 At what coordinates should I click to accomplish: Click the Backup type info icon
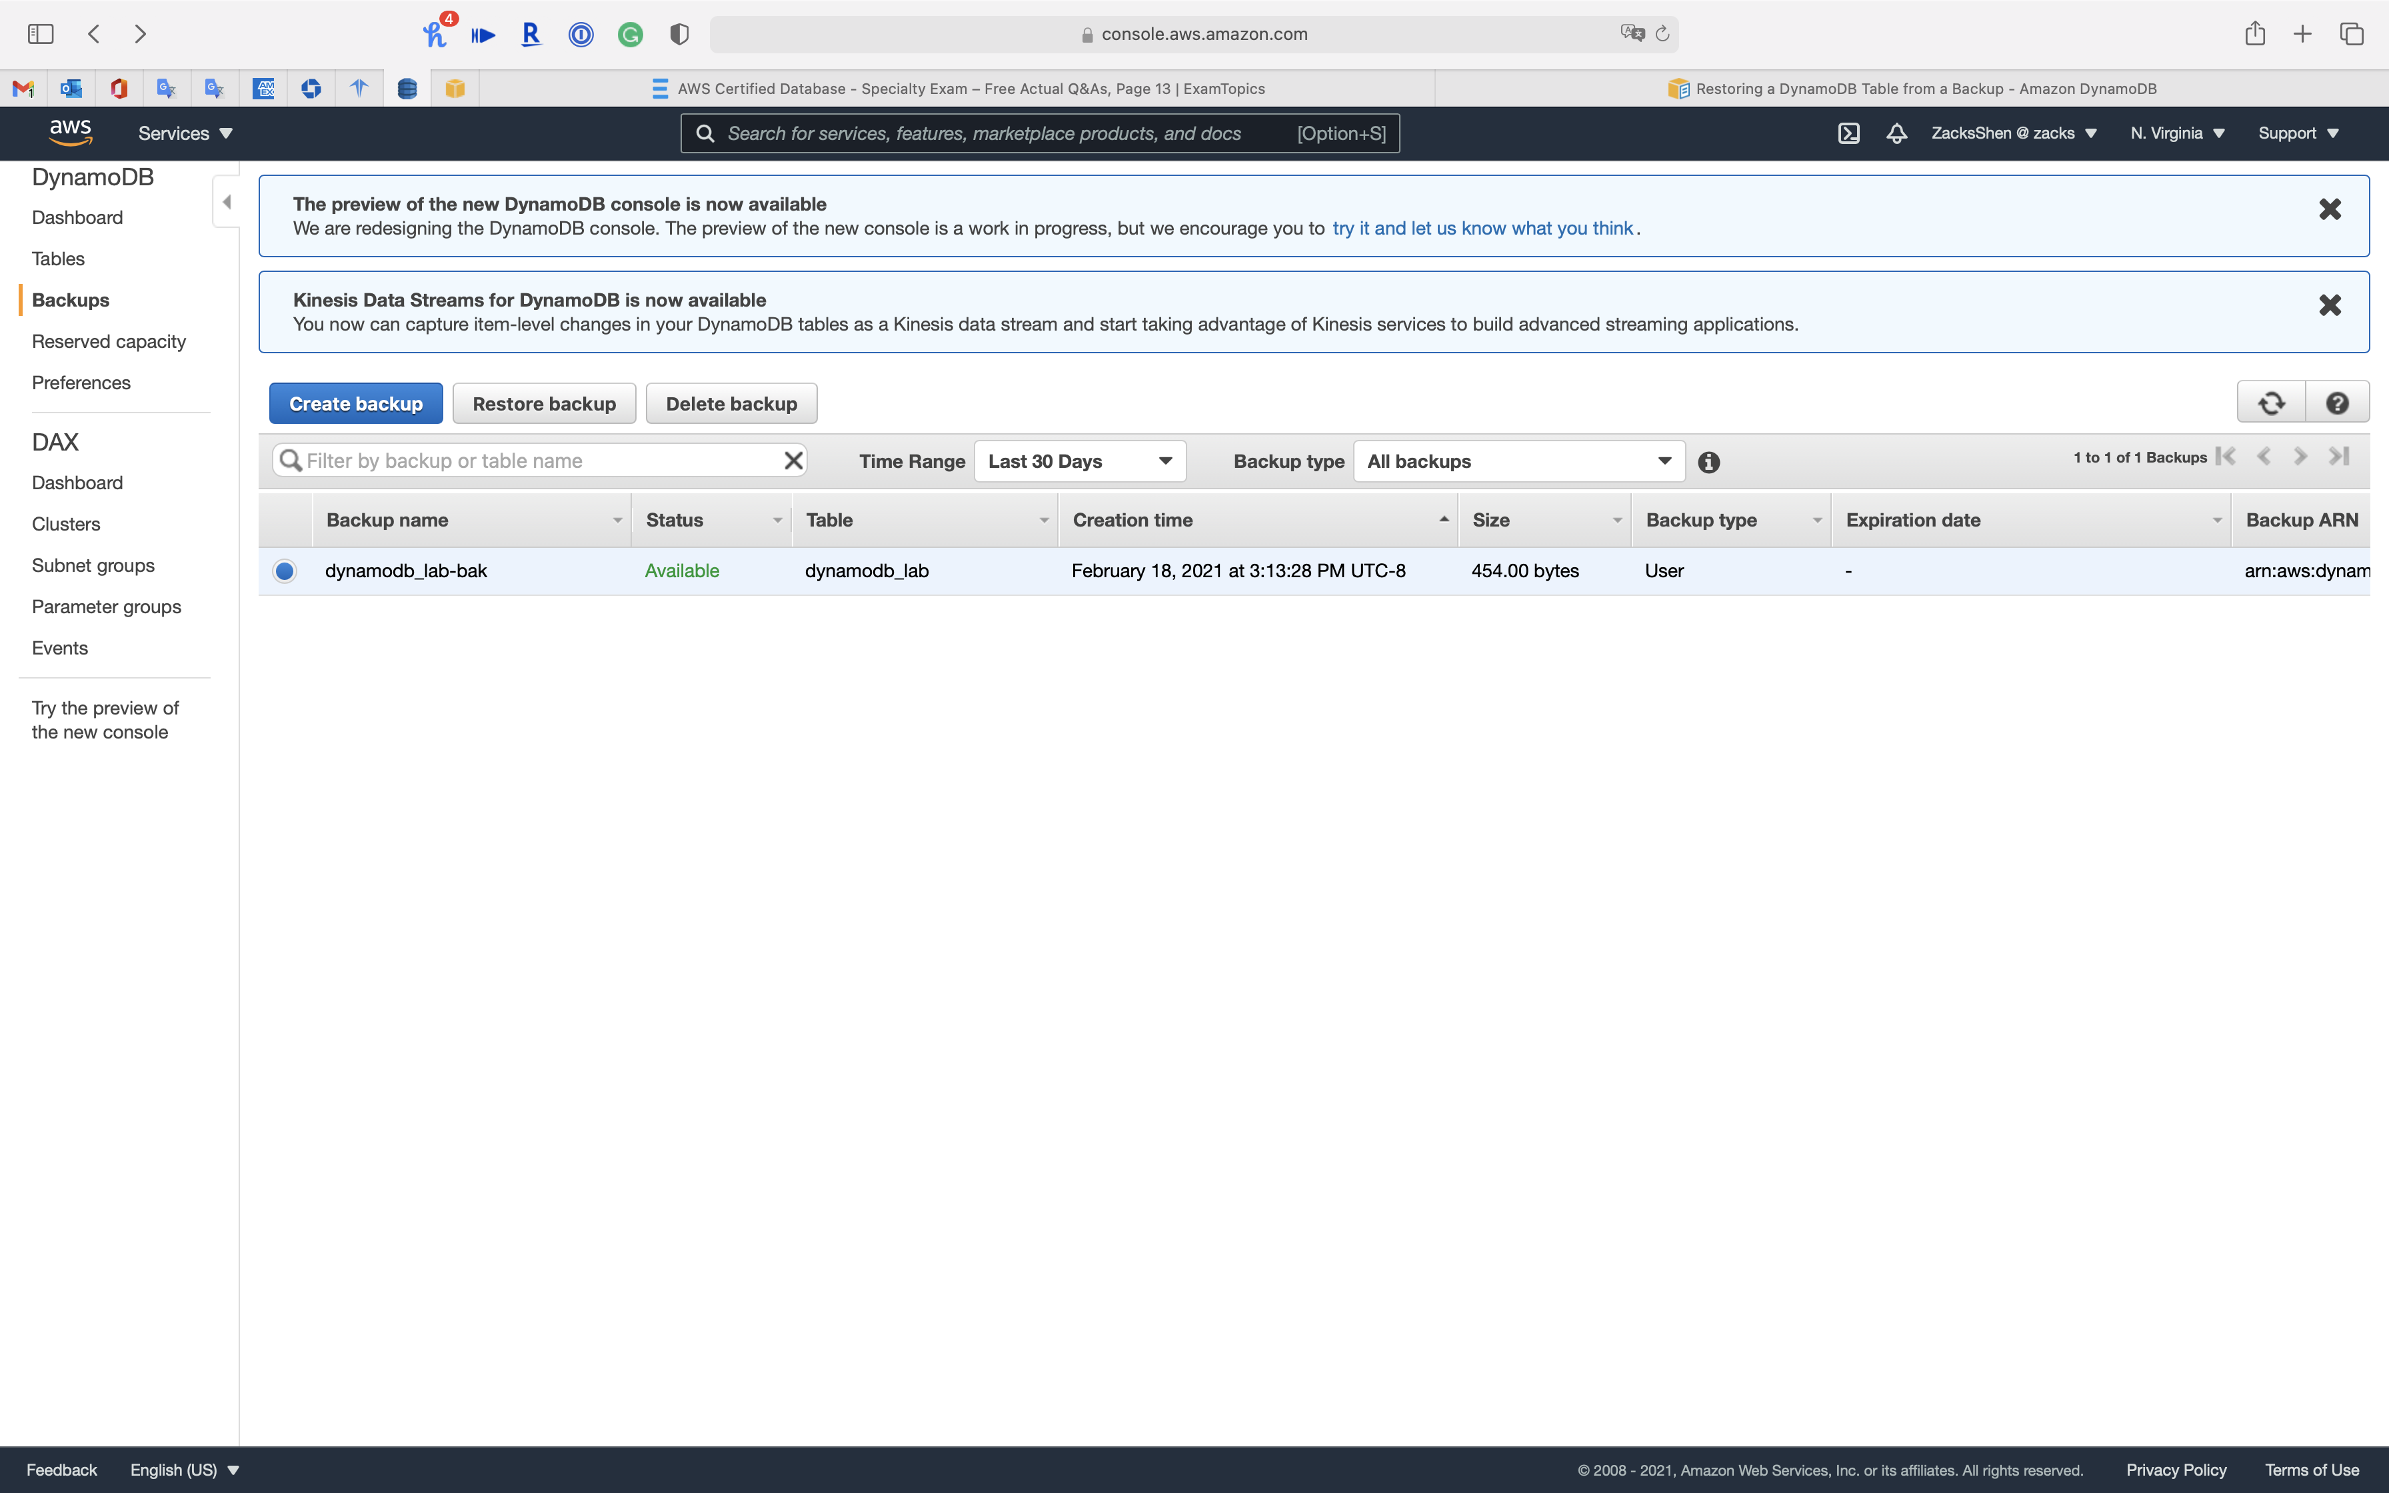point(1709,462)
